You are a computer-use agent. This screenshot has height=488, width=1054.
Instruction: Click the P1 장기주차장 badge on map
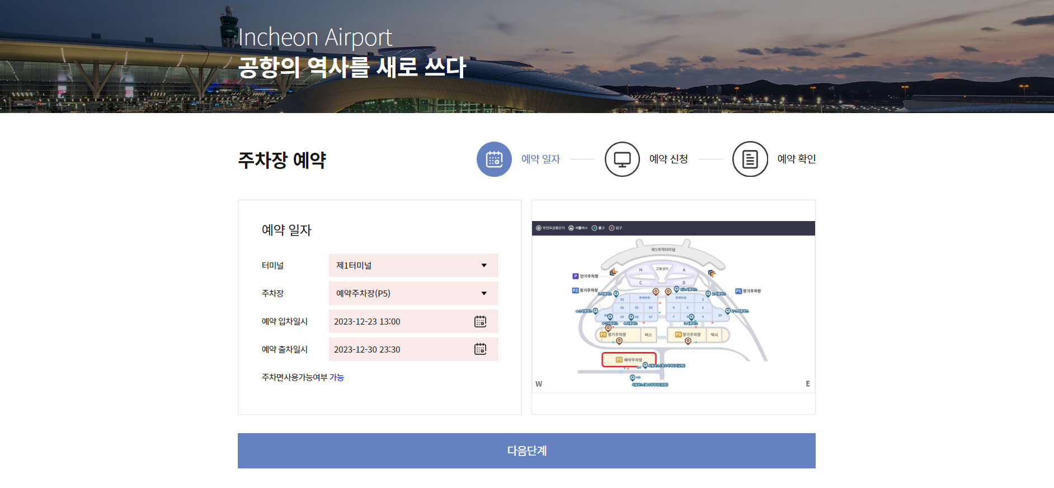pos(738,291)
